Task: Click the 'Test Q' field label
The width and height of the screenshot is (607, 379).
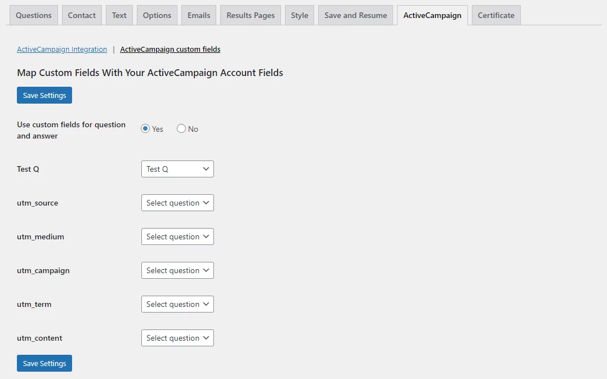Action: pyautogui.click(x=28, y=169)
